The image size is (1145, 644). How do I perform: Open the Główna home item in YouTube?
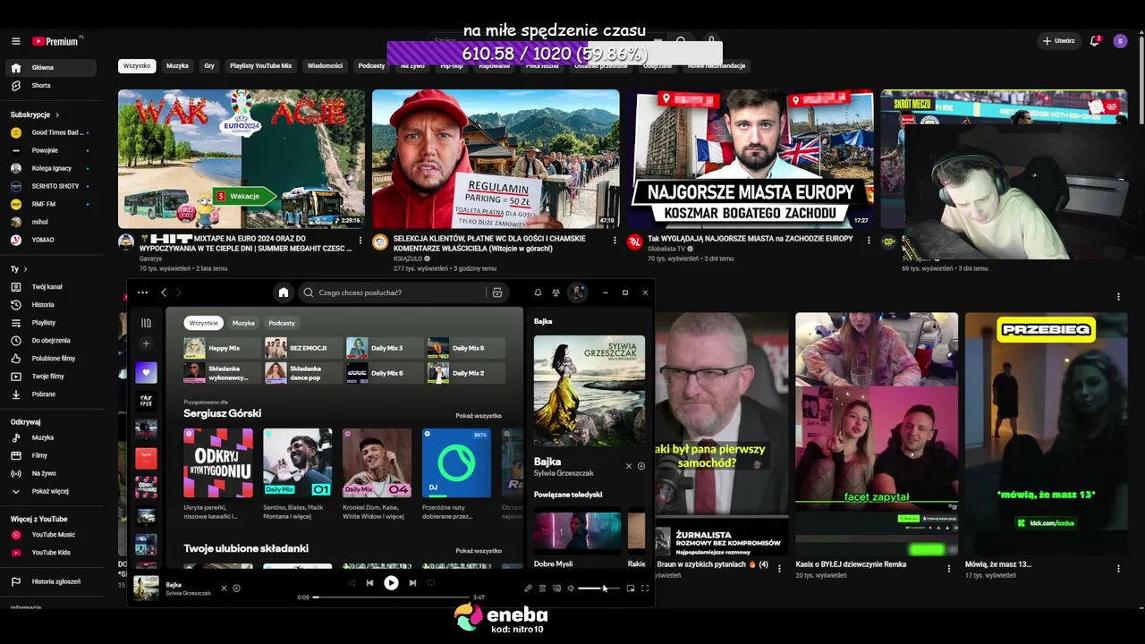pos(52,68)
